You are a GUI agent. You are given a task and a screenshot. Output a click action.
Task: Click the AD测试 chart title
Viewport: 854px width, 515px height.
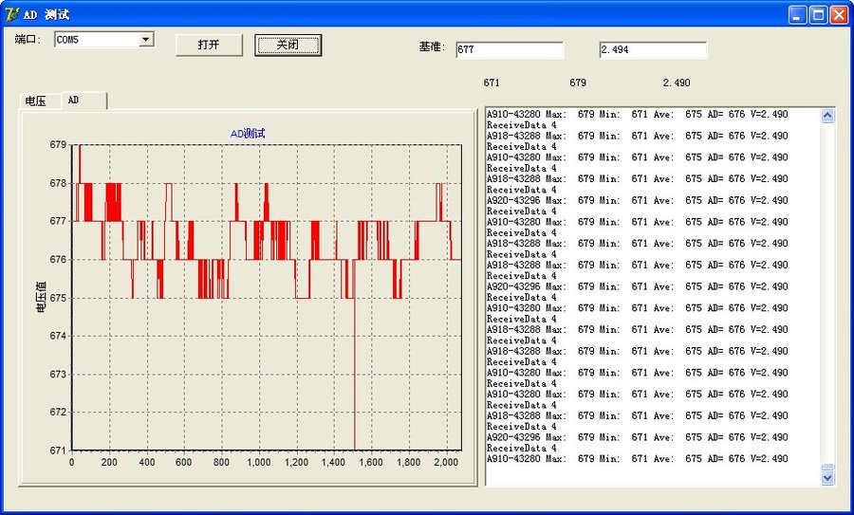[x=248, y=134]
